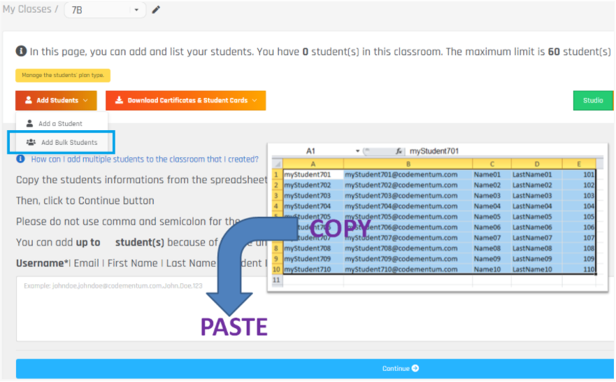Click the pencil edit icon beside 7B
This screenshot has height=382, width=616.
point(156,9)
